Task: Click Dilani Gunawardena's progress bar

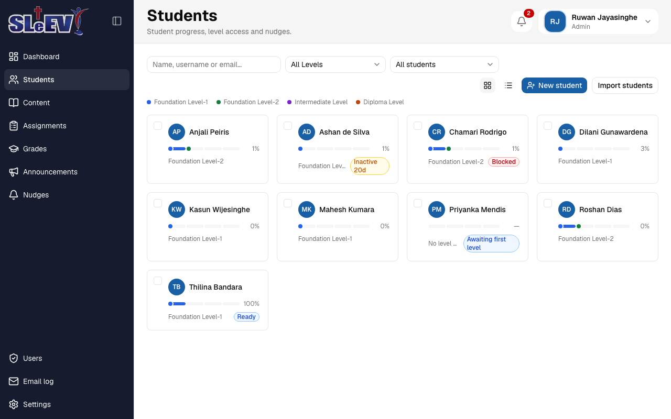Action: click(x=594, y=149)
